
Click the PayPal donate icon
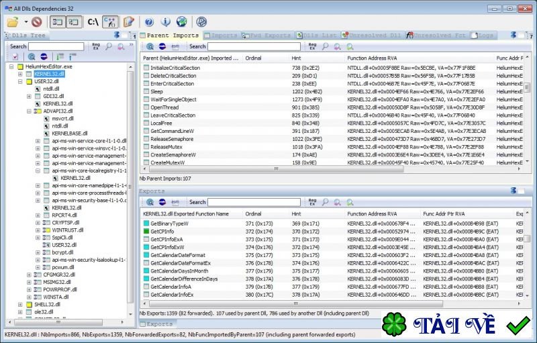[201, 22]
